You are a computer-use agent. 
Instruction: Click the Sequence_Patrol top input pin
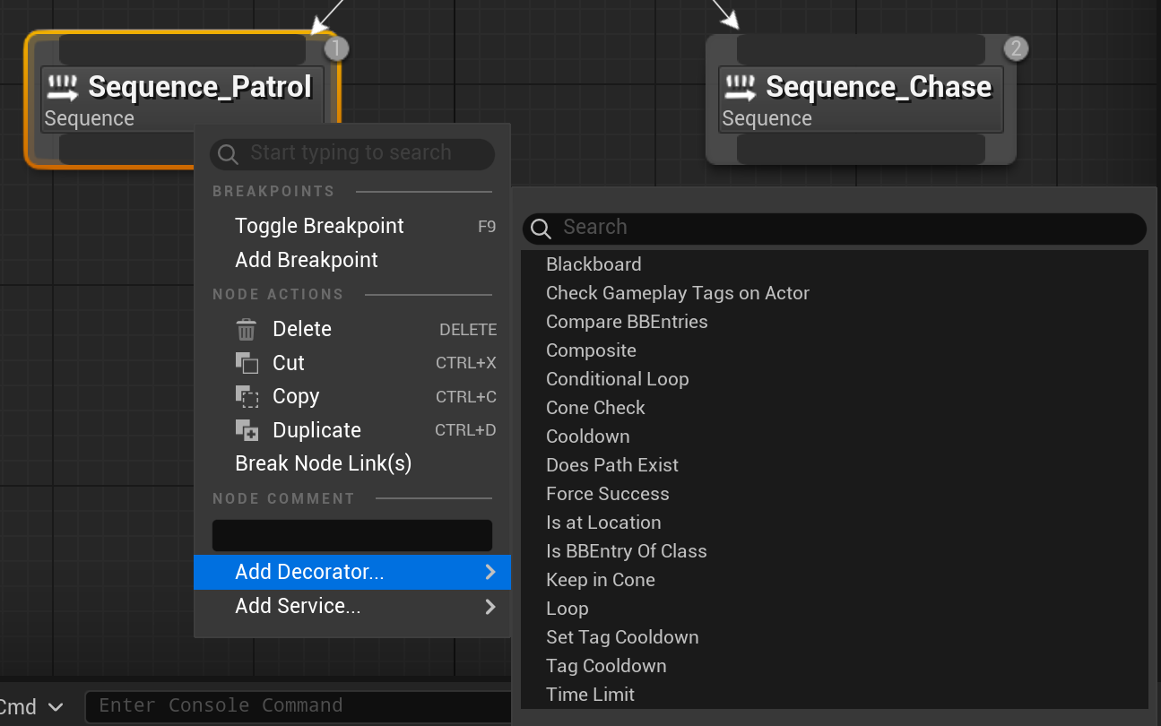click(x=183, y=50)
